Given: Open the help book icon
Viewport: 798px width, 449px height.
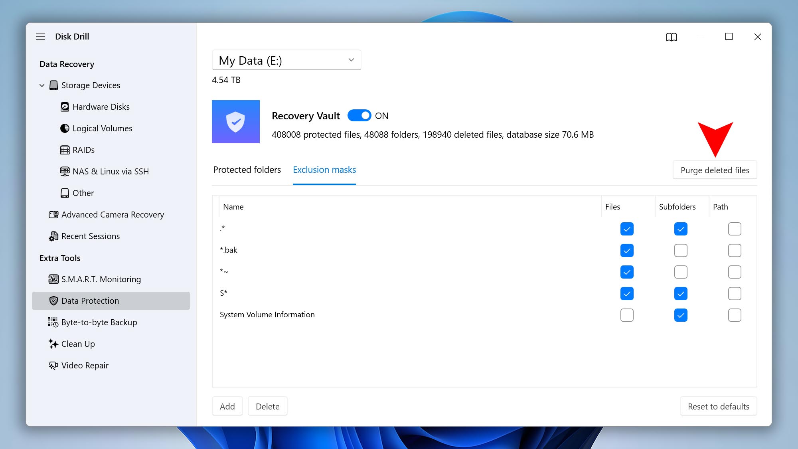Looking at the screenshot, I should [672, 37].
